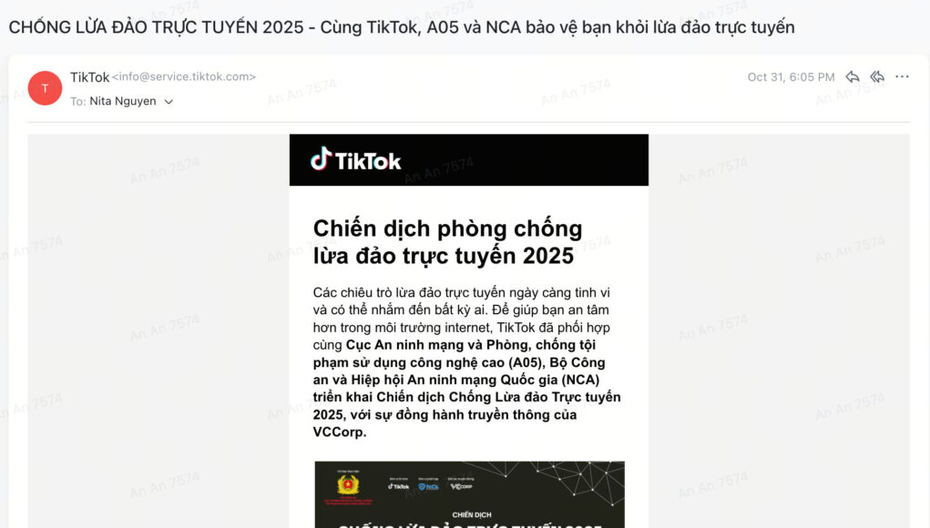The height and width of the screenshot is (528, 930).
Task: Click the police emblem in the campaign banner
Action: point(348,484)
